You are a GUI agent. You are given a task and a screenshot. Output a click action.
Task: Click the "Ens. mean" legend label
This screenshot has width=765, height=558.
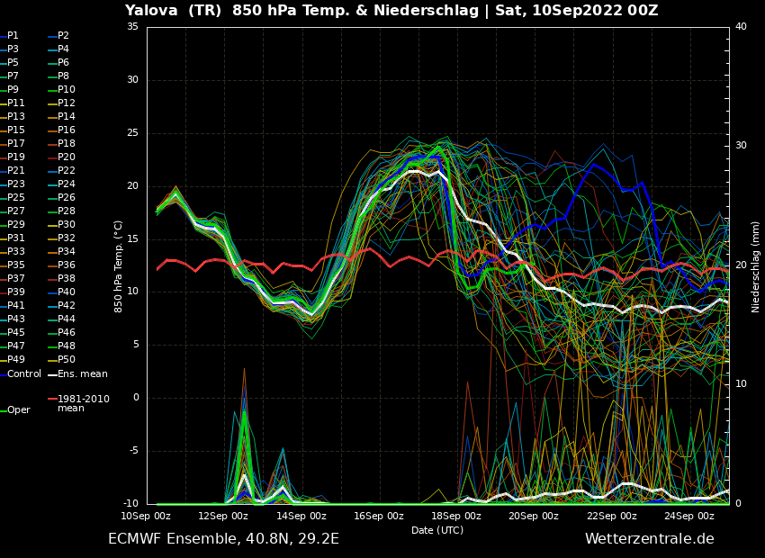(x=83, y=374)
